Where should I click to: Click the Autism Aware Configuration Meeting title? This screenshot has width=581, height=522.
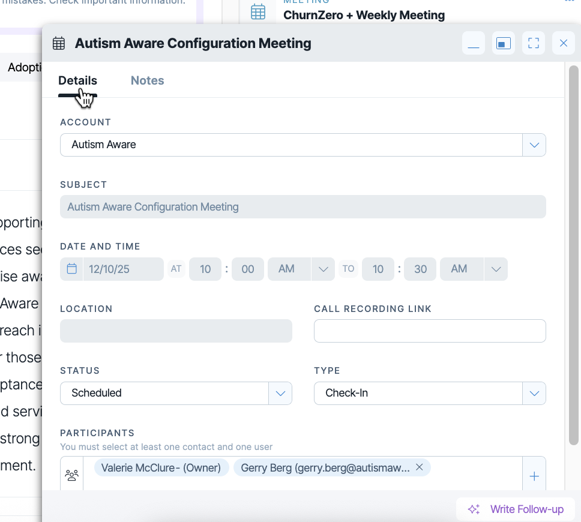tap(193, 43)
